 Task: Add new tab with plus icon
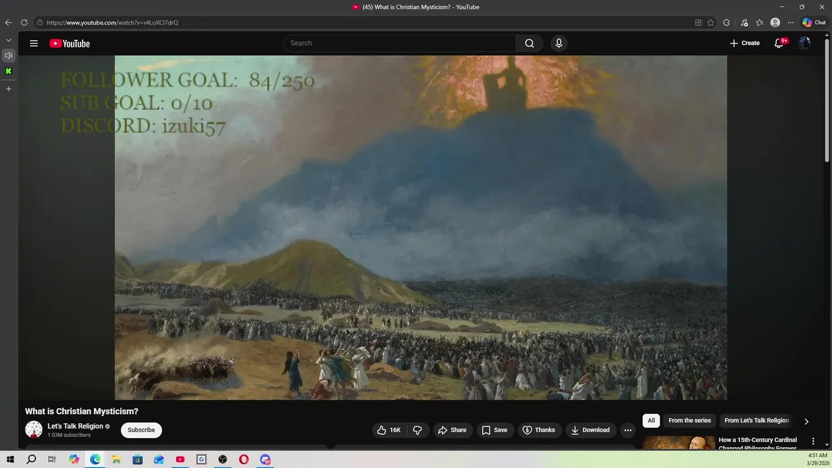(x=8, y=88)
